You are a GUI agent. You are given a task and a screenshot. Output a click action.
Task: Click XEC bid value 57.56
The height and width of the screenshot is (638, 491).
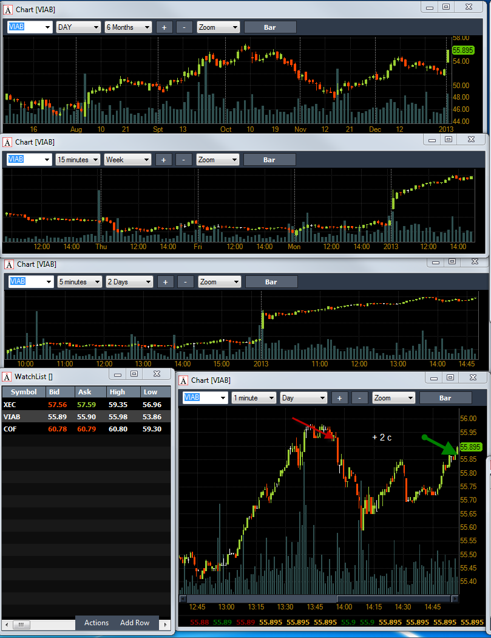57,405
